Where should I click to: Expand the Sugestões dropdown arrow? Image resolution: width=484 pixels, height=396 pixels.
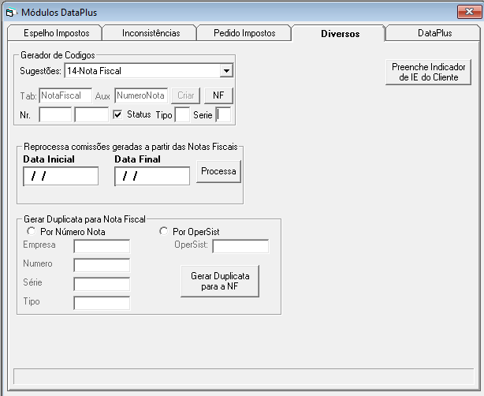pyautogui.click(x=226, y=71)
